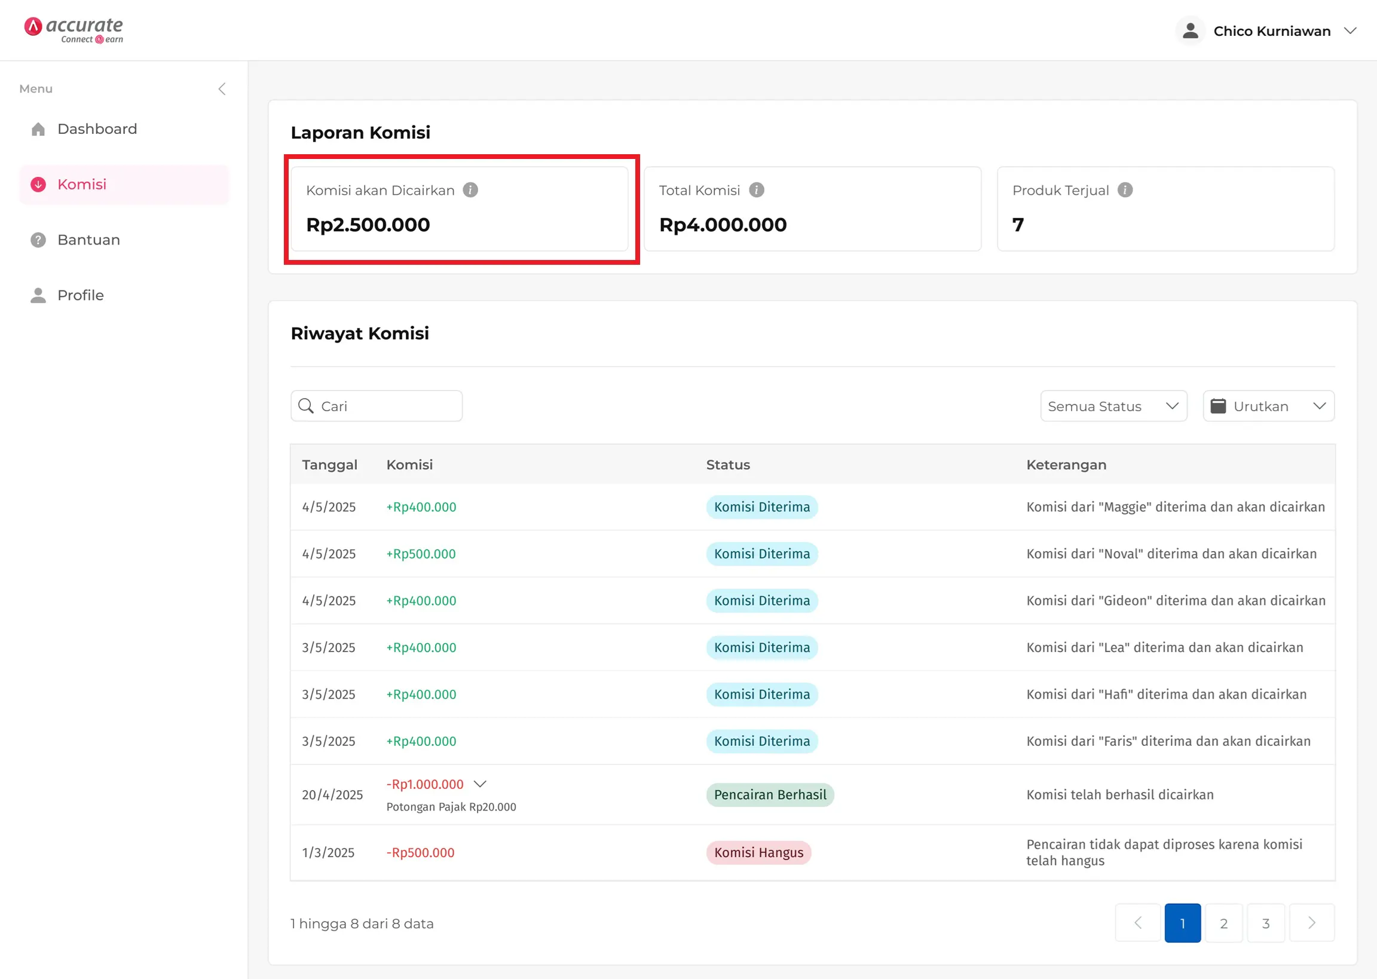The image size is (1377, 979).
Task: Show info for Komisi akan Dicairkan
Action: 470,190
